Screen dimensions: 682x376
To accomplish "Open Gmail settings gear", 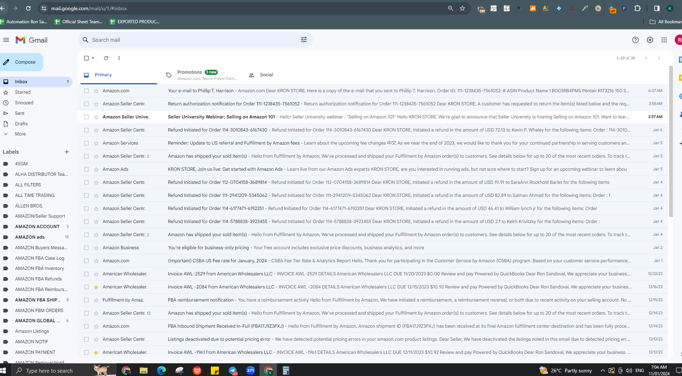I will tap(650, 40).
